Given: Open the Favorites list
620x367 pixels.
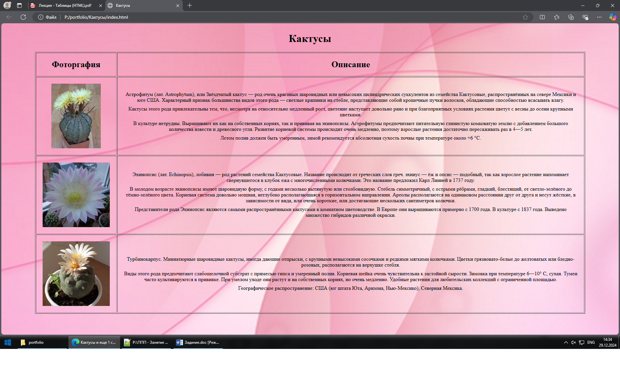Looking at the screenshot, I should [557, 17].
